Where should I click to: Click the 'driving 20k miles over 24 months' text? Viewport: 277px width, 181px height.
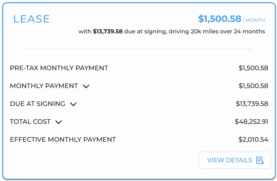point(217,31)
